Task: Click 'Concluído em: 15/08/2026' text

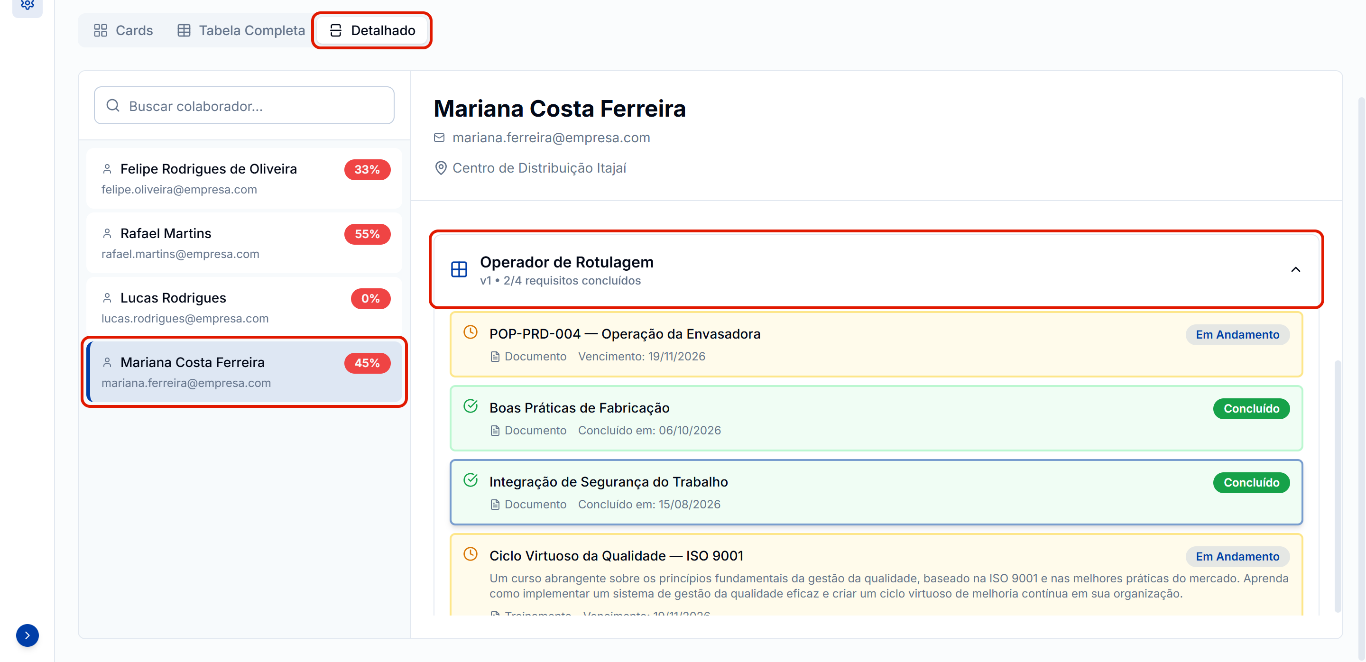Action: tap(649, 505)
